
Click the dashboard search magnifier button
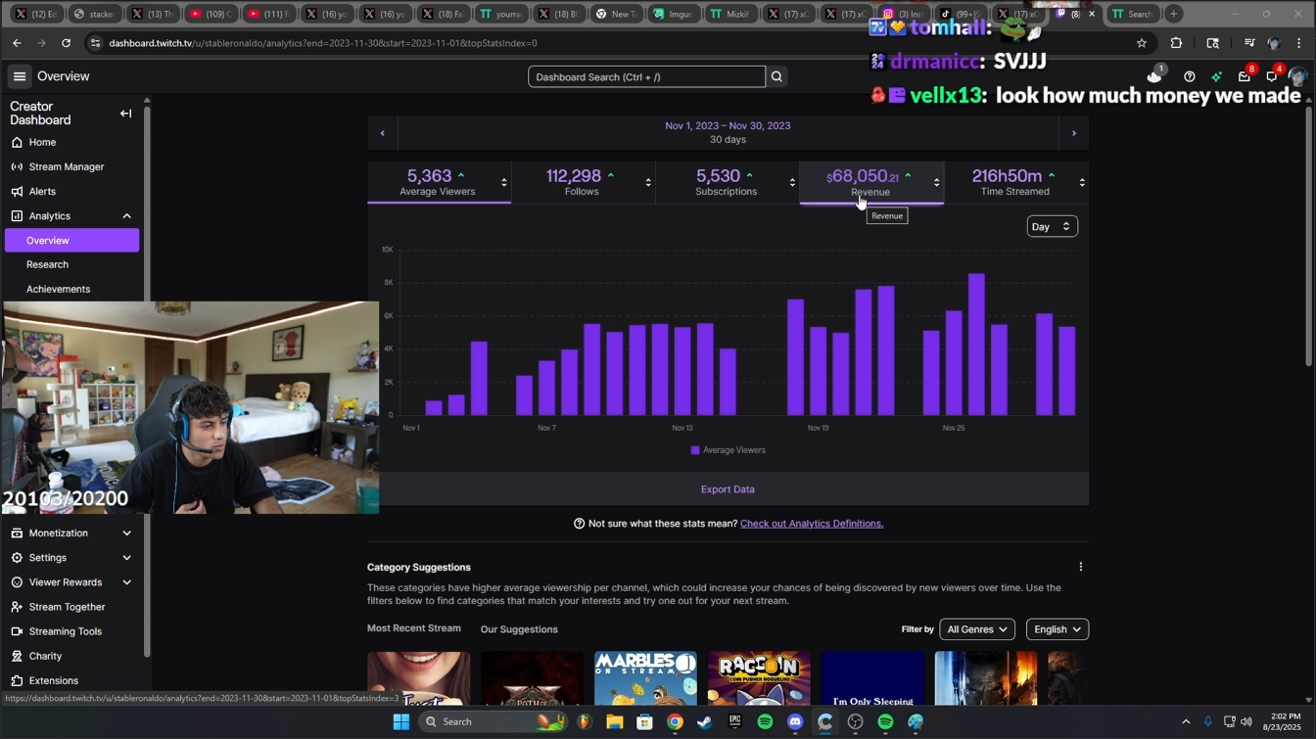click(776, 76)
